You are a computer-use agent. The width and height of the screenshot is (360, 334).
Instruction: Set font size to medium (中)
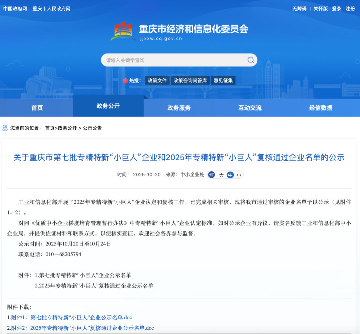tap(230, 175)
